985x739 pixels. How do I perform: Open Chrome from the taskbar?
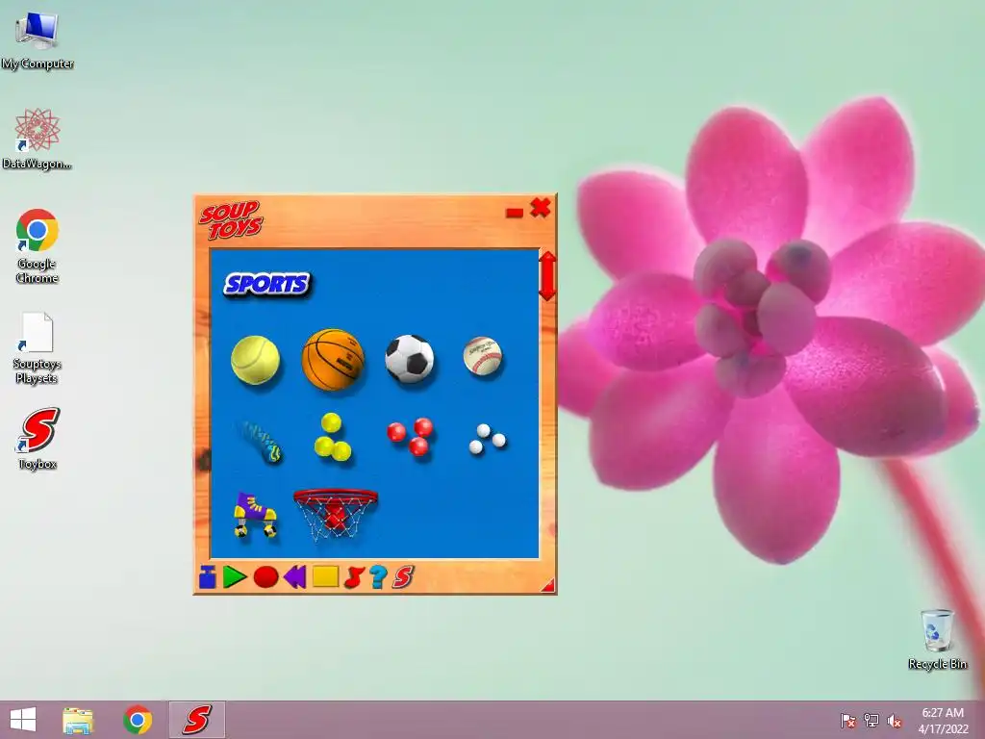[x=137, y=720]
